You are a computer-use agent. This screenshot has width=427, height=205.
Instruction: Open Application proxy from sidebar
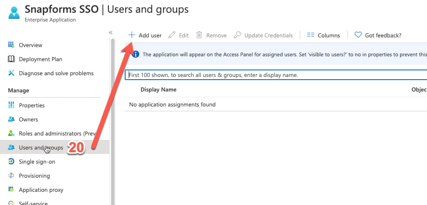tap(41, 190)
